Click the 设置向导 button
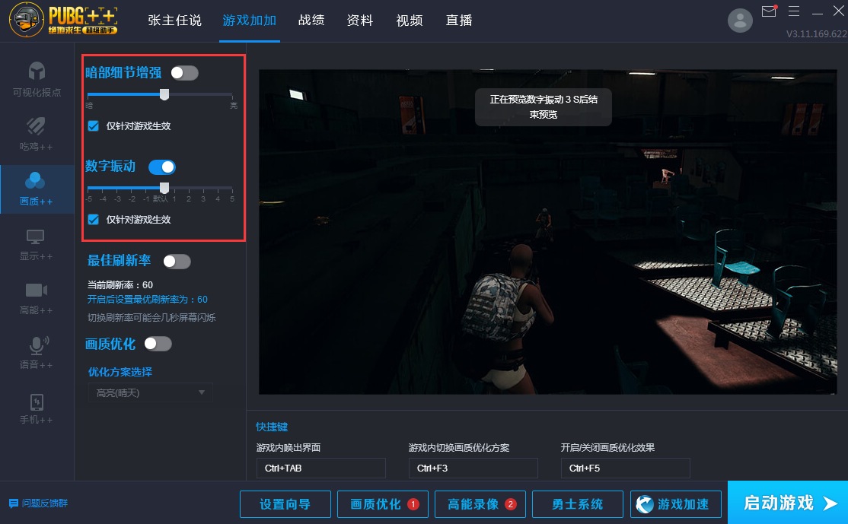 (285, 504)
